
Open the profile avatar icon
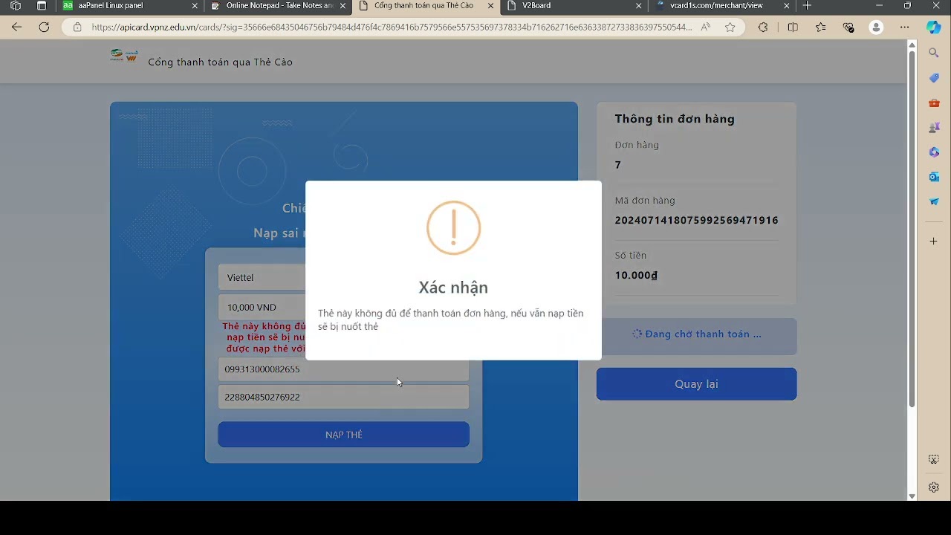point(877,27)
